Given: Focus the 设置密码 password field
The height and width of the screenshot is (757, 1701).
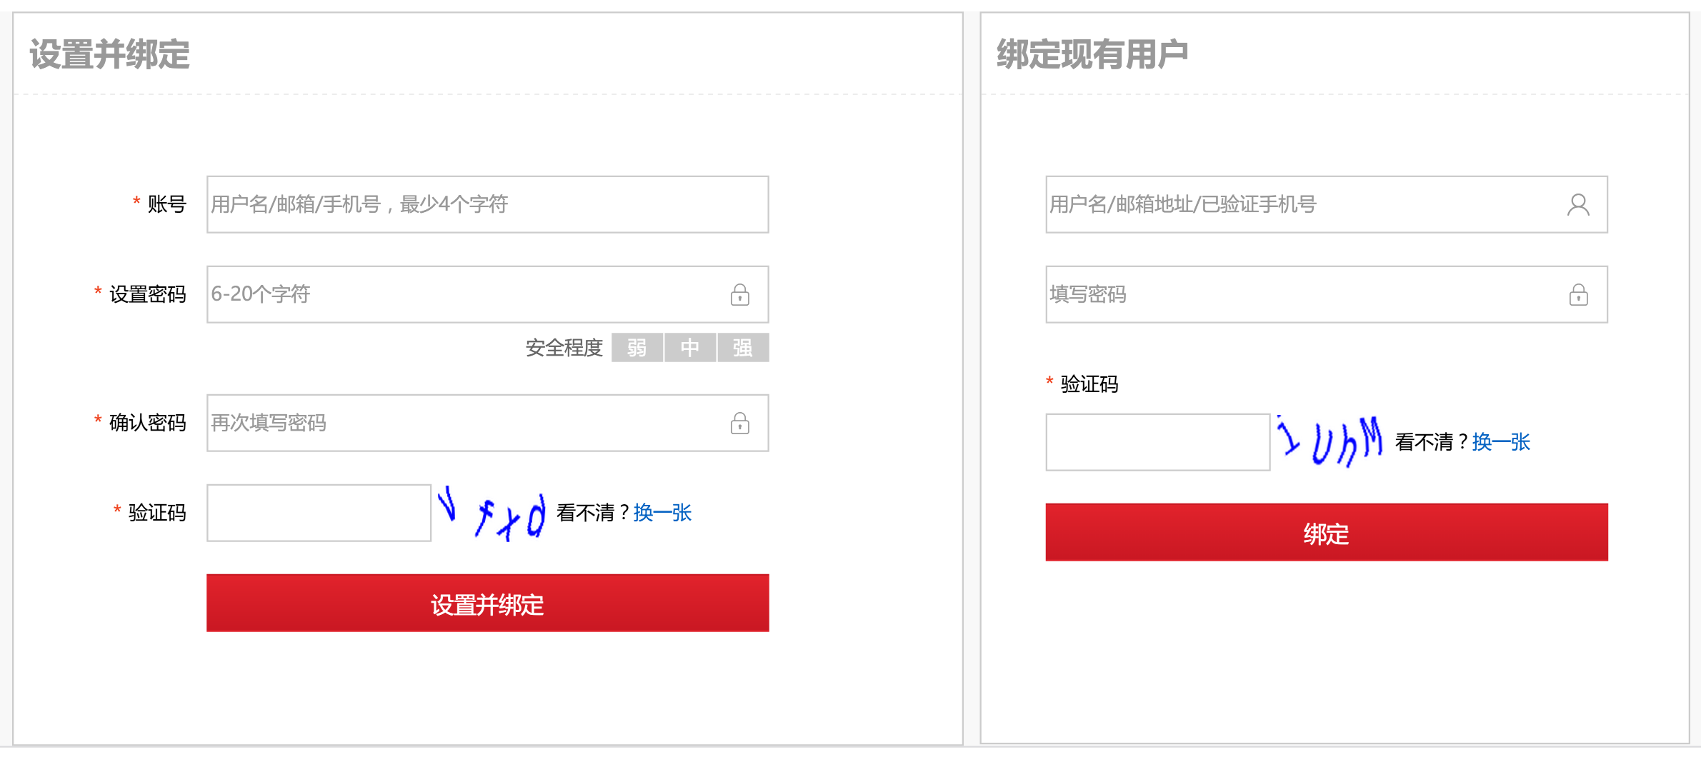Looking at the screenshot, I should coord(488,294).
